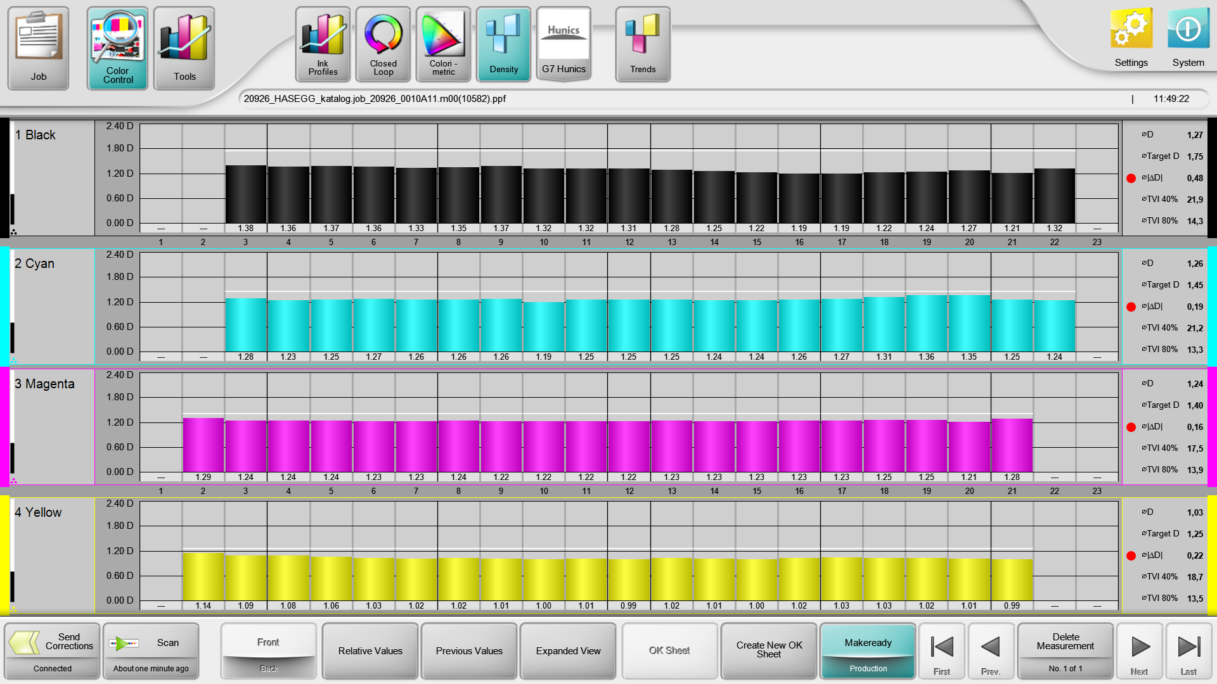This screenshot has width=1217, height=684.
Task: Click the Black red delta-D indicator
Action: (1131, 179)
